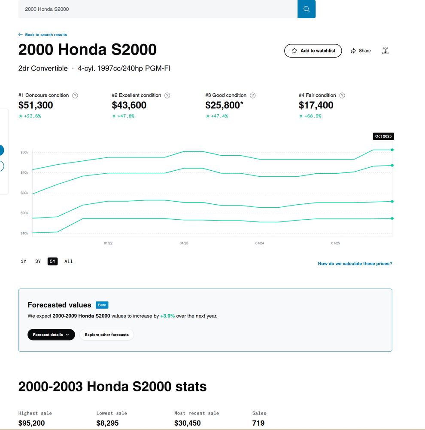Open How do we calculate these prices
Screen dimensions: 425x430
point(355,264)
